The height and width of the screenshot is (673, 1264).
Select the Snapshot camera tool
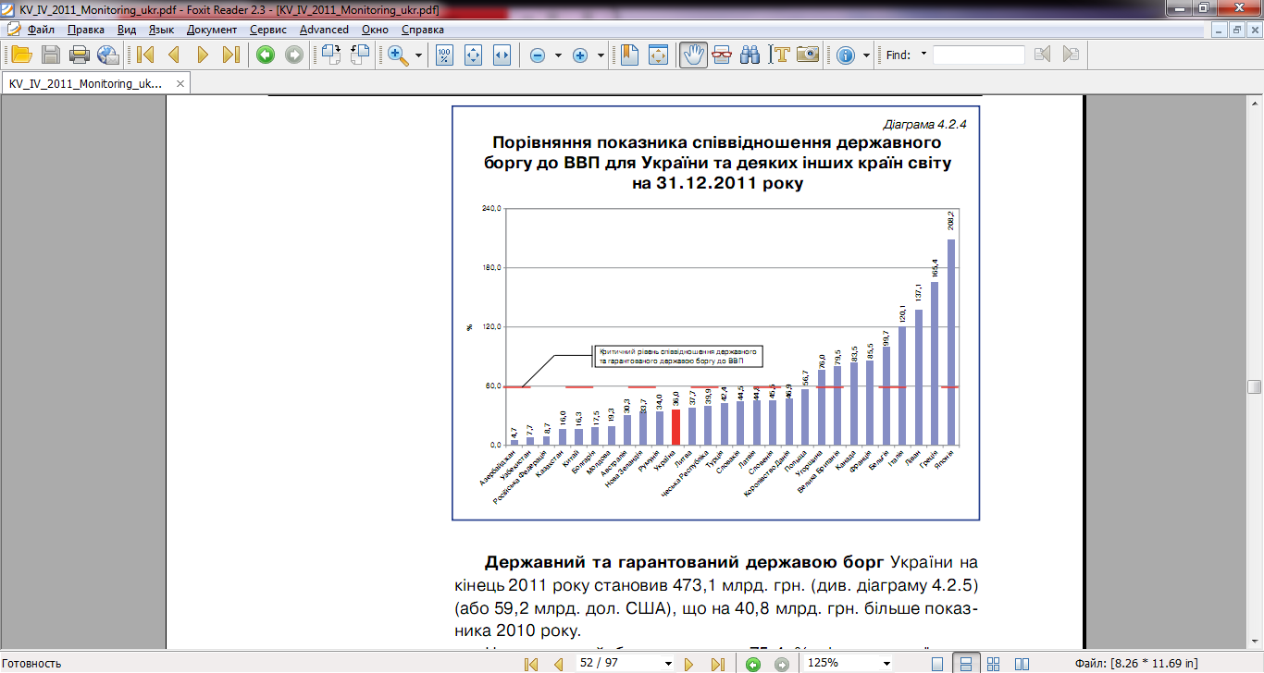click(x=808, y=55)
